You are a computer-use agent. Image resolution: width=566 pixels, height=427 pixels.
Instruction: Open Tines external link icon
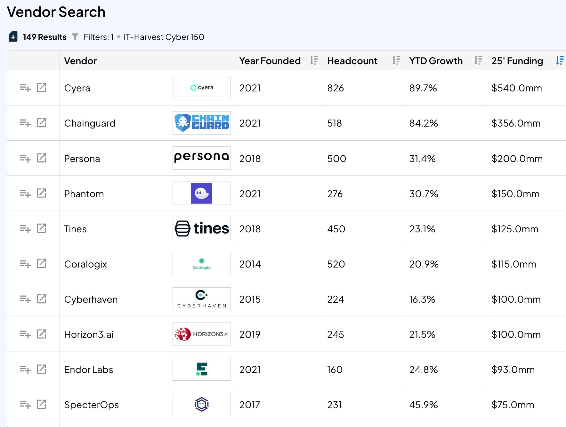coord(42,228)
